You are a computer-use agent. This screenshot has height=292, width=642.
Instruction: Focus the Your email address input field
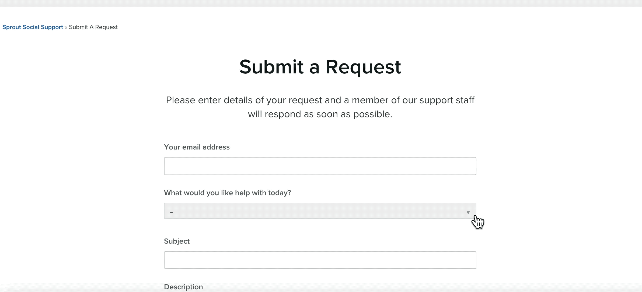320,166
